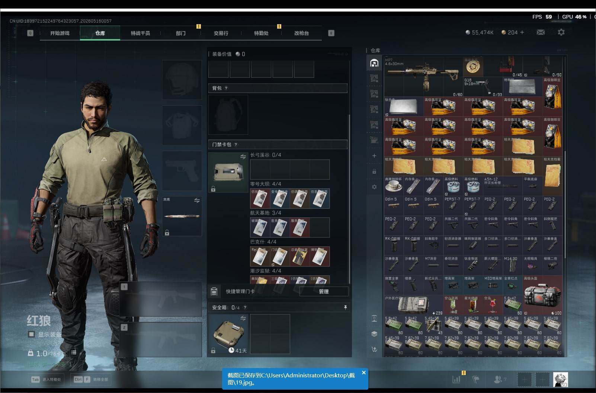Screen dimensions: 596x393
Task: Click the plus beside the 204 currency
Action: [x=522, y=32]
